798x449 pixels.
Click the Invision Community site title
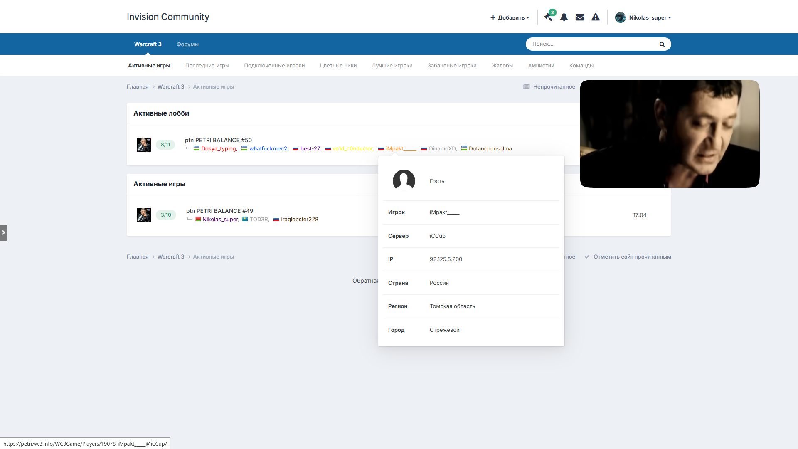(168, 17)
